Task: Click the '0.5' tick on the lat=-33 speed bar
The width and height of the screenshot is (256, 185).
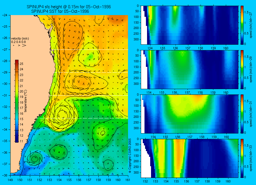Action: [x=247, y=166]
